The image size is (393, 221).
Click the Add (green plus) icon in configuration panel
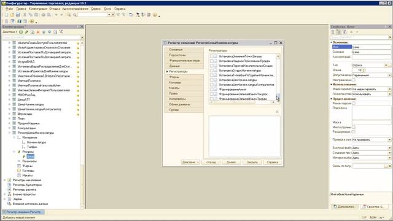pos(21,32)
